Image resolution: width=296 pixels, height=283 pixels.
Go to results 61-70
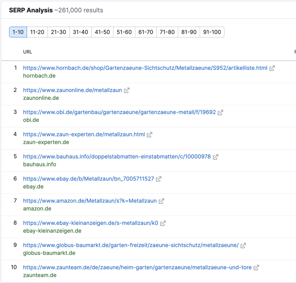[146, 32]
